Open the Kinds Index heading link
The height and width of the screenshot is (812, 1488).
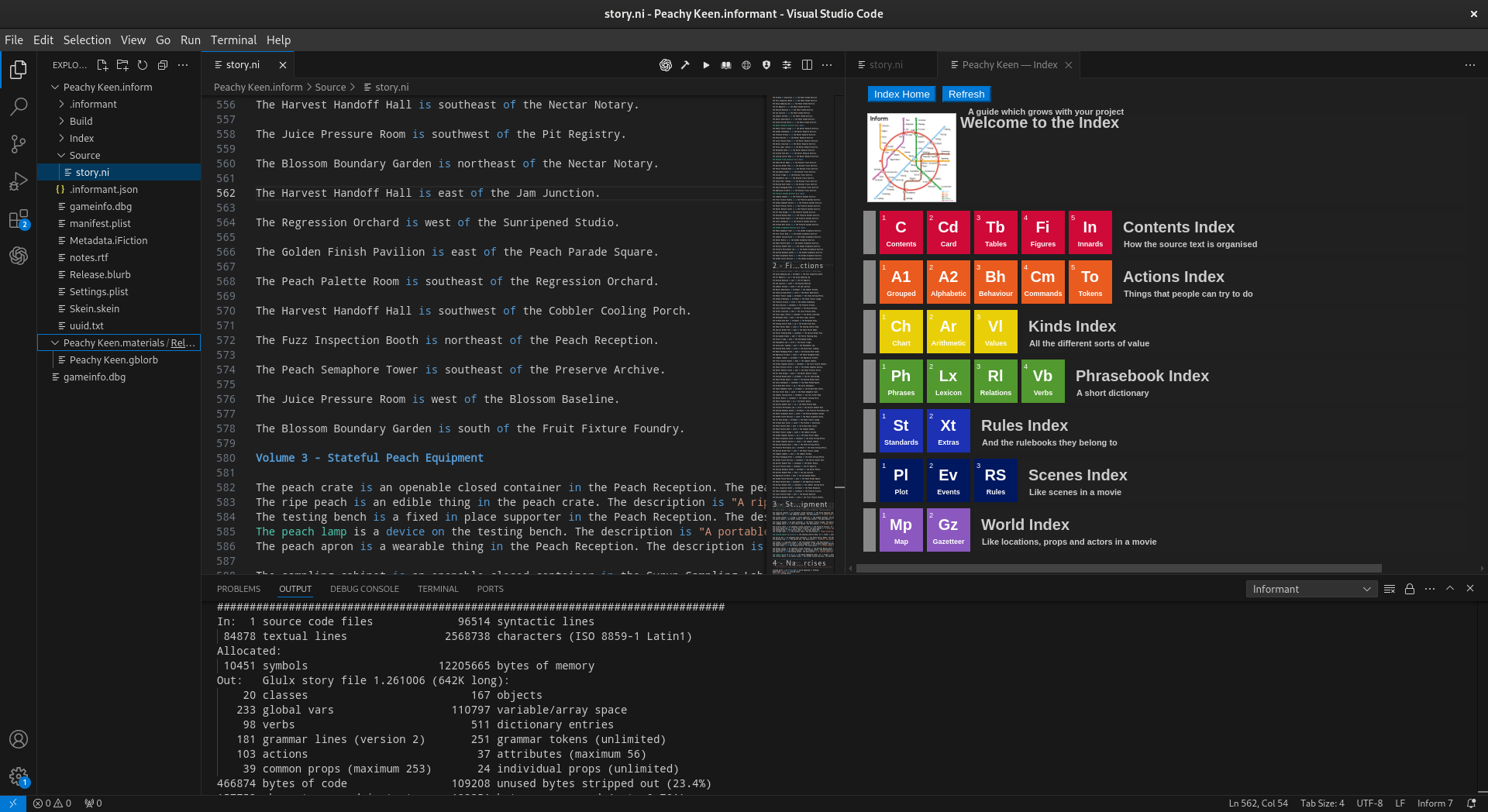(1072, 326)
